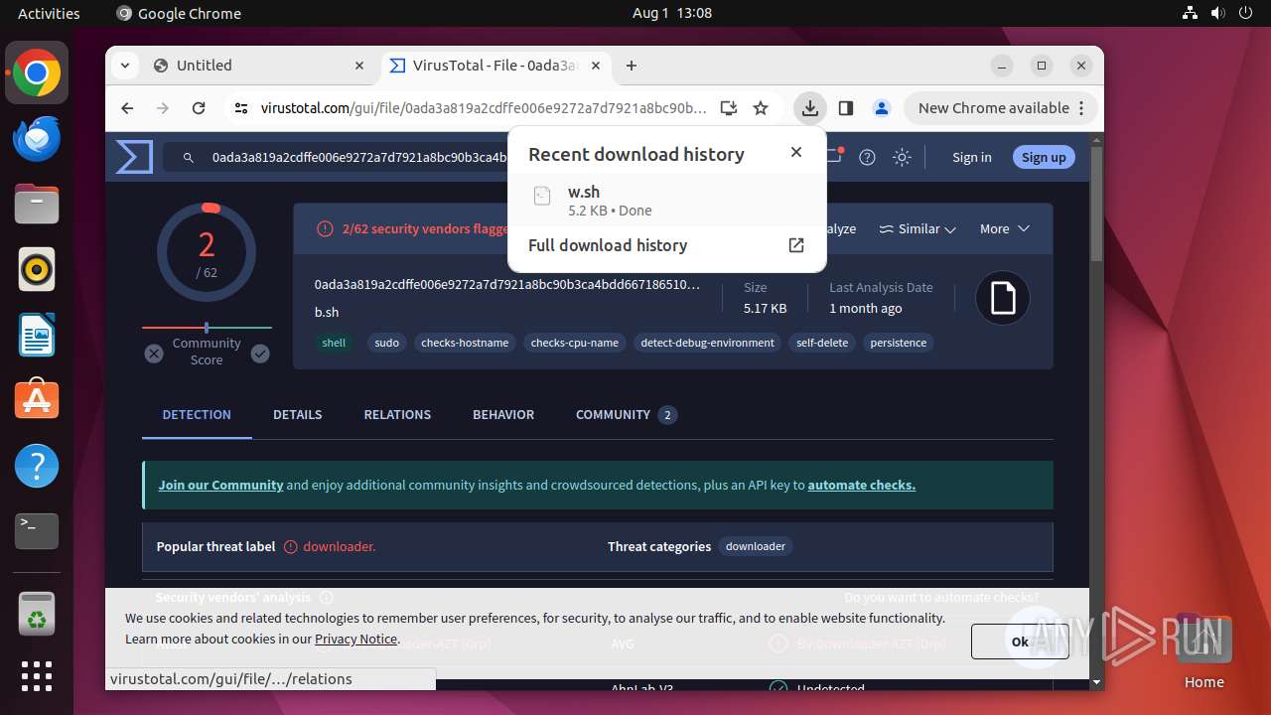Select the persistence tag
The height and width of the screenshot is (715, 1271).
pyautogui.click(x=899, y=343)
